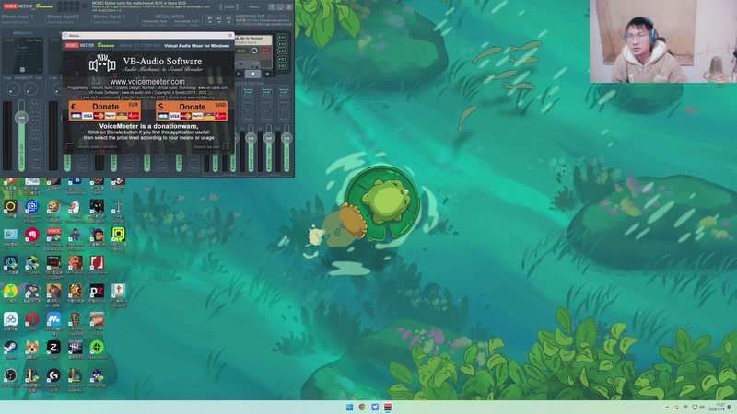Click the Voicemeeter taskbar icon

pos(388,407)
